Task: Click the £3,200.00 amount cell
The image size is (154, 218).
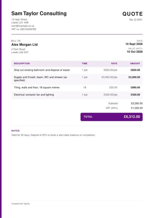Action: [x=134, y=77]
